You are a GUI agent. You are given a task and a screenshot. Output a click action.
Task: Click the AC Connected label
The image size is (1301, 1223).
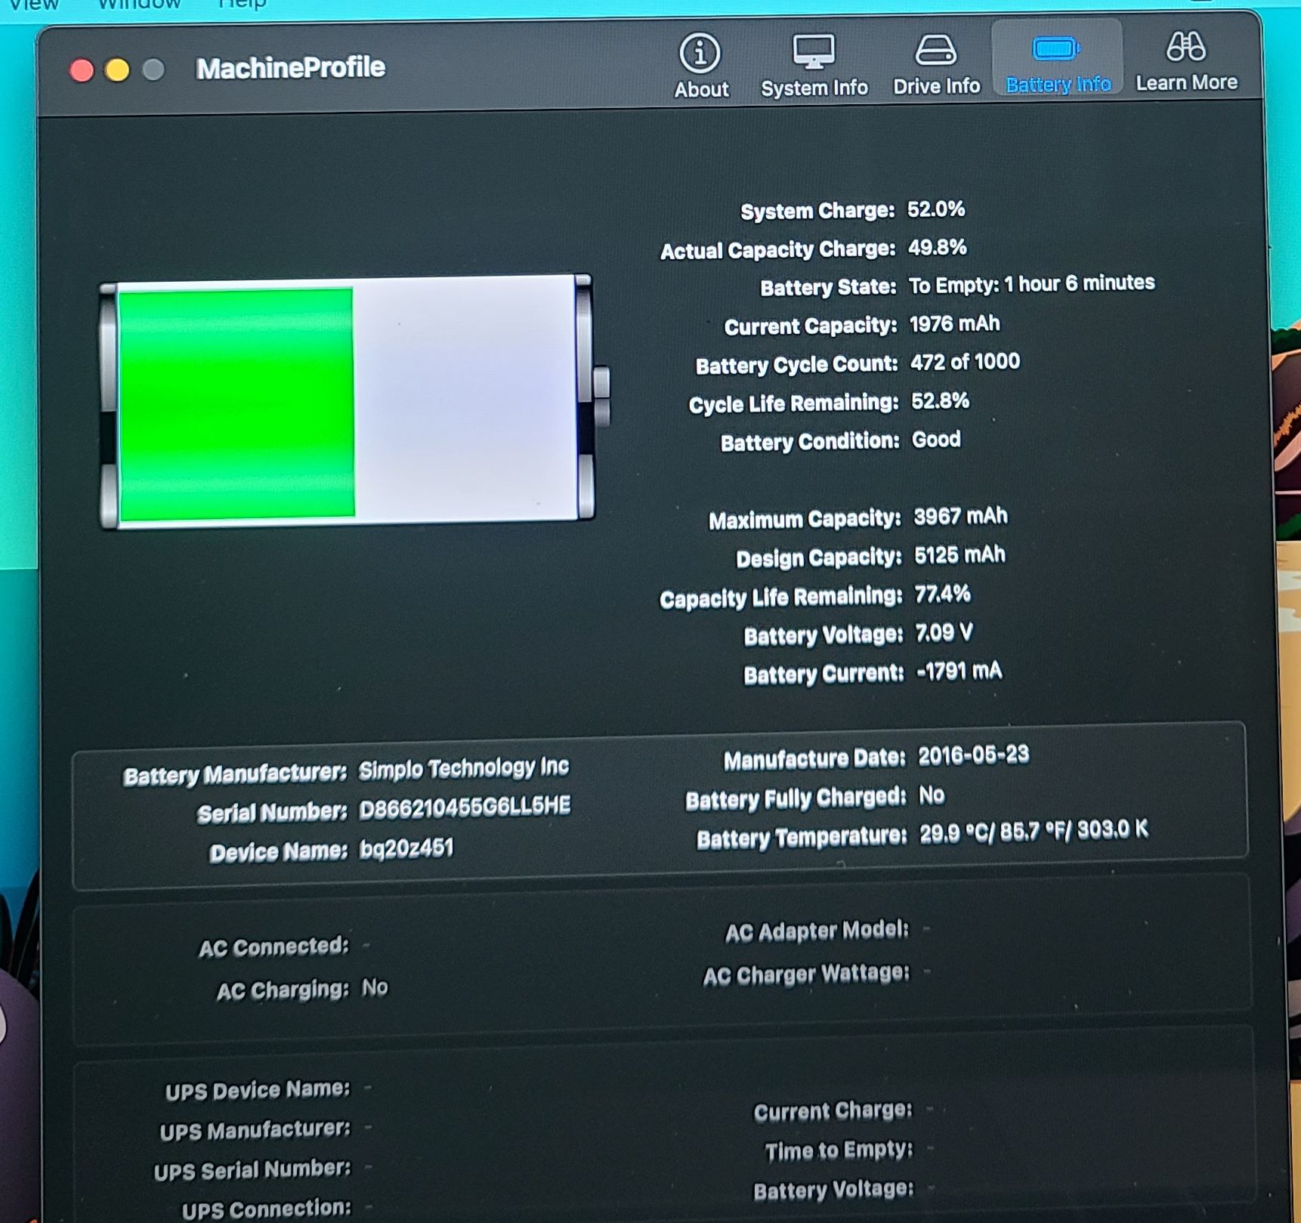(273, 947)
